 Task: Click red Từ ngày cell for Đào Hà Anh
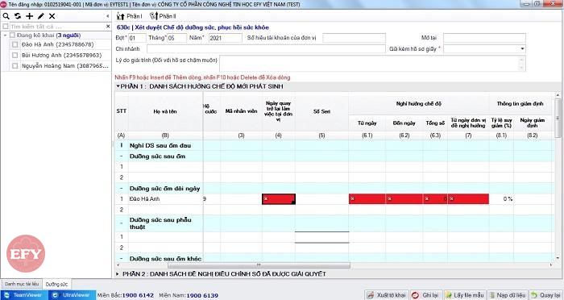coord(367,199)
